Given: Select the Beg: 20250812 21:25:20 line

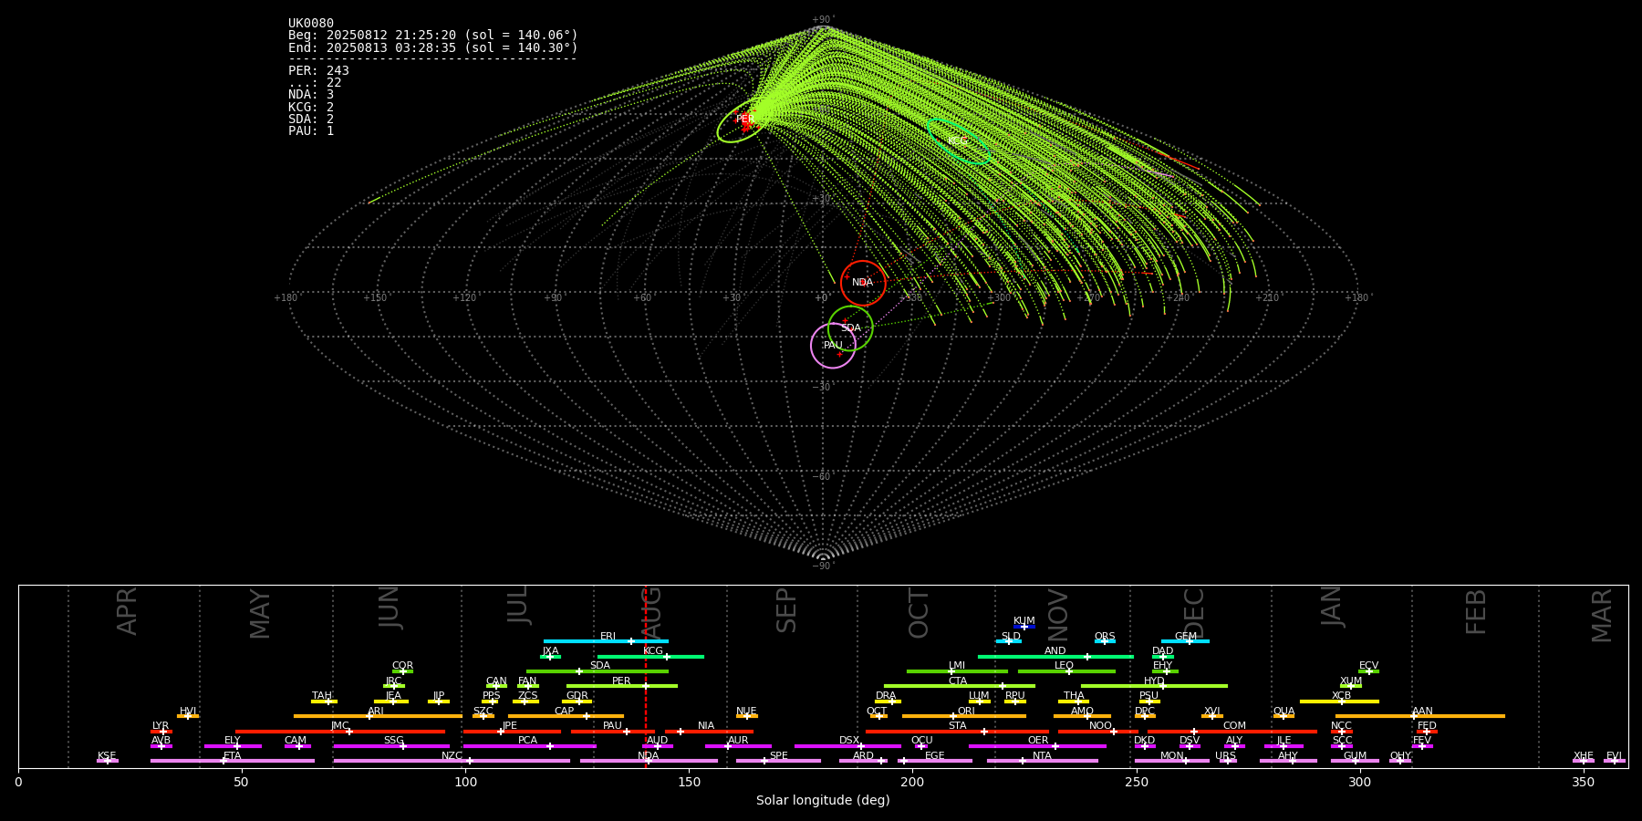Looking at the screenshot, I should click(x=433, y=35).
